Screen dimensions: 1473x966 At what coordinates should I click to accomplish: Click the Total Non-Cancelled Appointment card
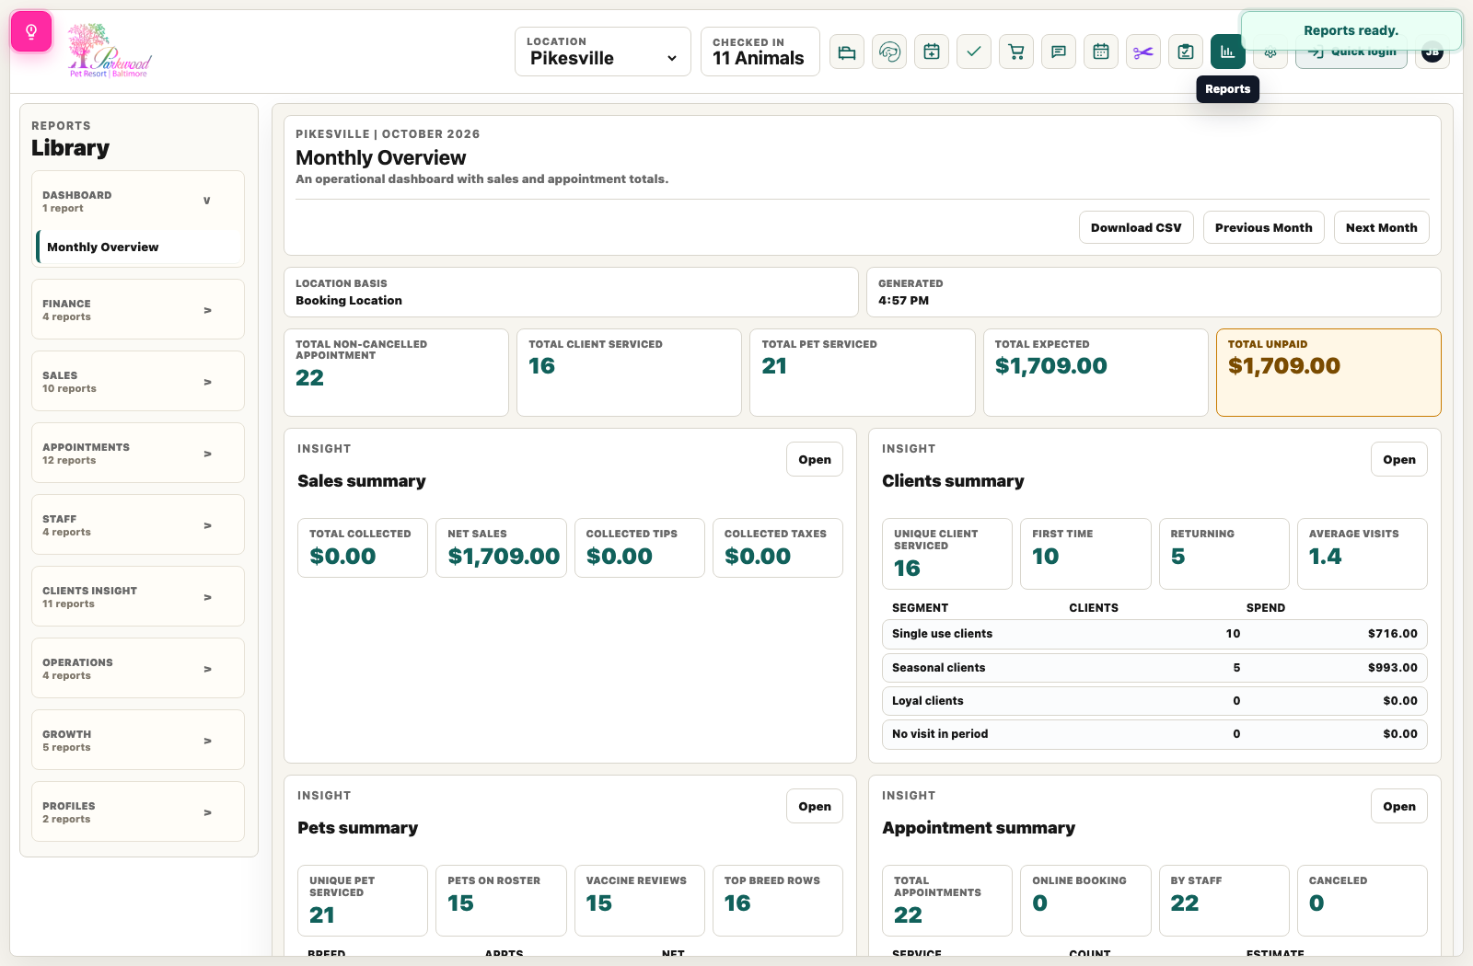[396, 373]
